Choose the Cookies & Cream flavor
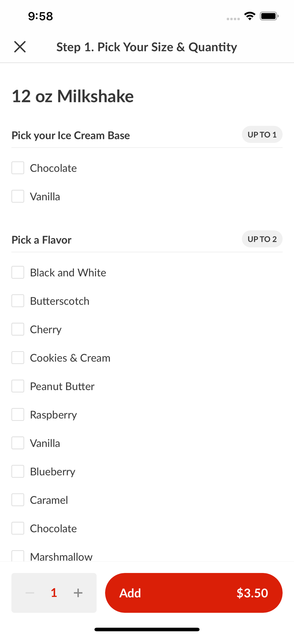294x637 pixels. click(18, 358)
